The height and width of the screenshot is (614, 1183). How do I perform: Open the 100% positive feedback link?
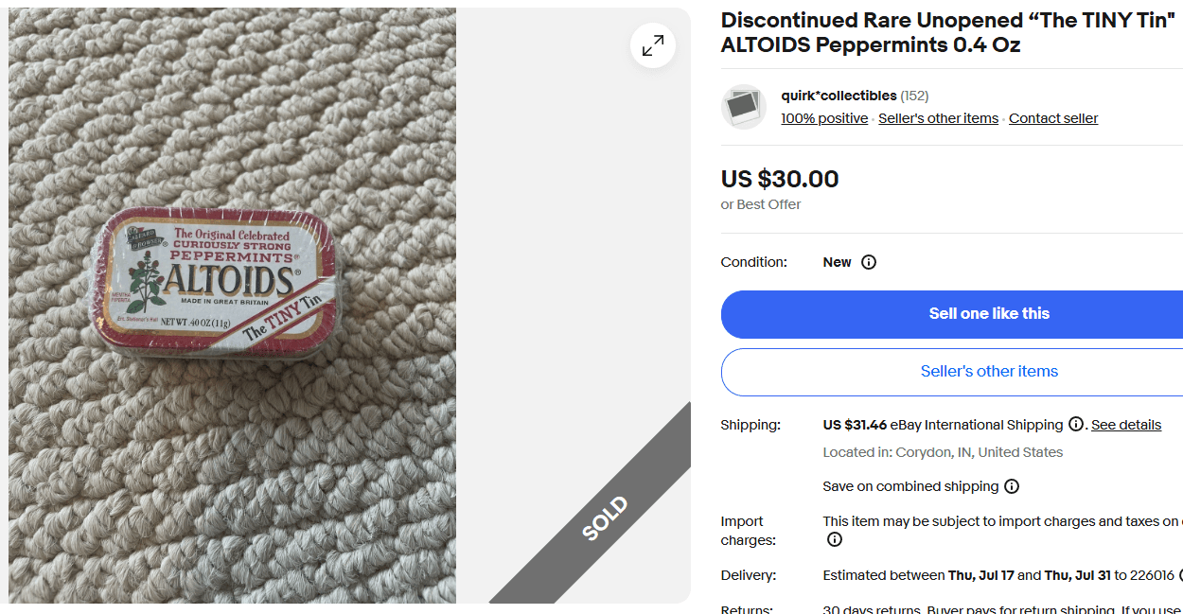[x=823, y=117]
